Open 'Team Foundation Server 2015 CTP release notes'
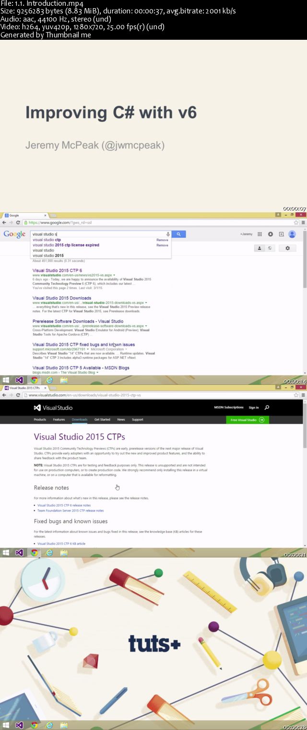The width and height of the screenshot is (307, 730). [71, 510]
